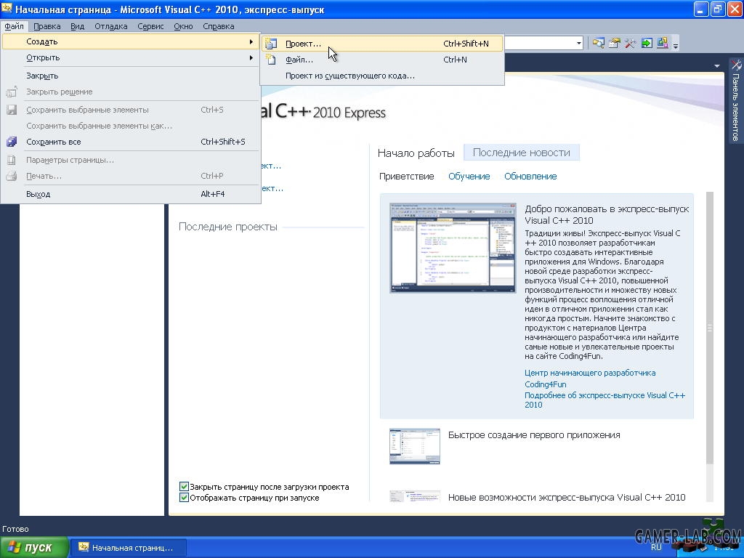This screenshot has height=558, width=744.
Task: Choose Выход from the Файл menu
Action: [131, 194]
